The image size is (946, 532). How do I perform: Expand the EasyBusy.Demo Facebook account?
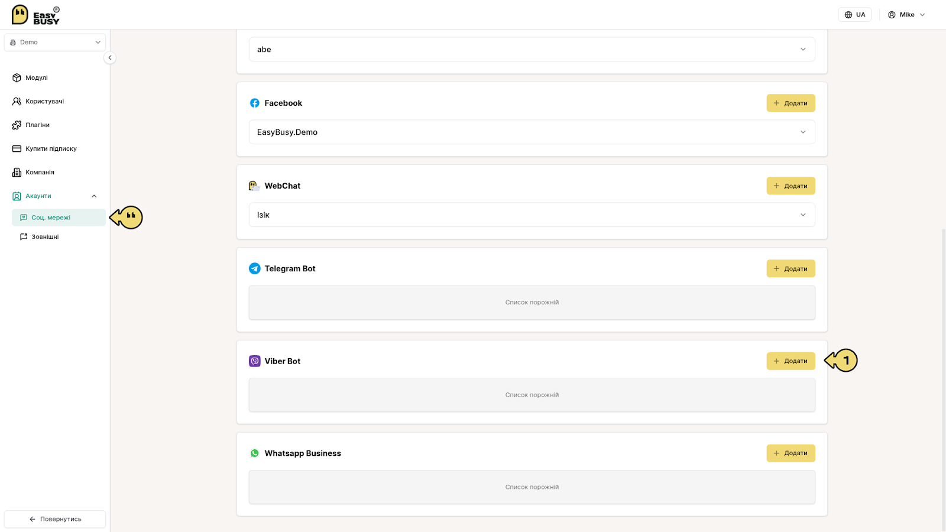[x=532, y=132]
